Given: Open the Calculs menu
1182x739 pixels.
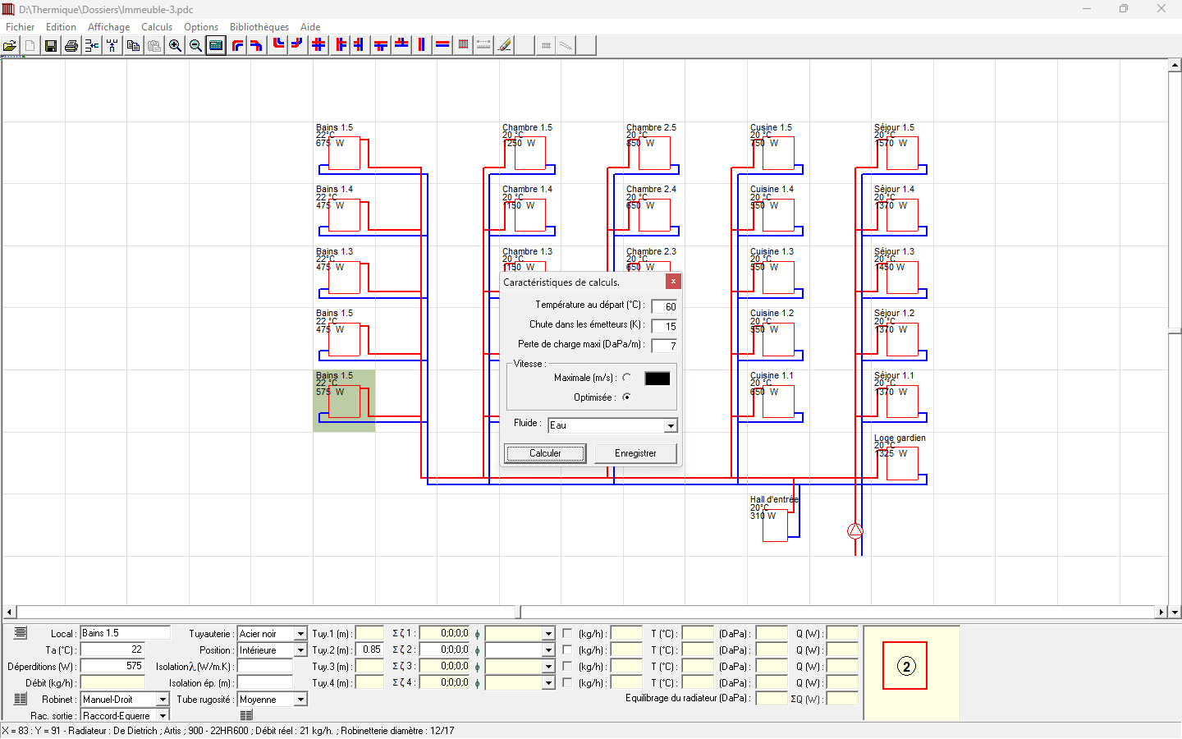Looking at the screenshot, I should pos(157,26).
